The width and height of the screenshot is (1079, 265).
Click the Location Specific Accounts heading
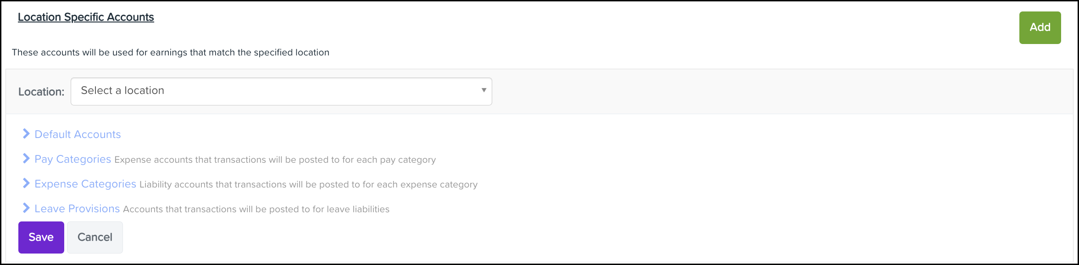86,17
